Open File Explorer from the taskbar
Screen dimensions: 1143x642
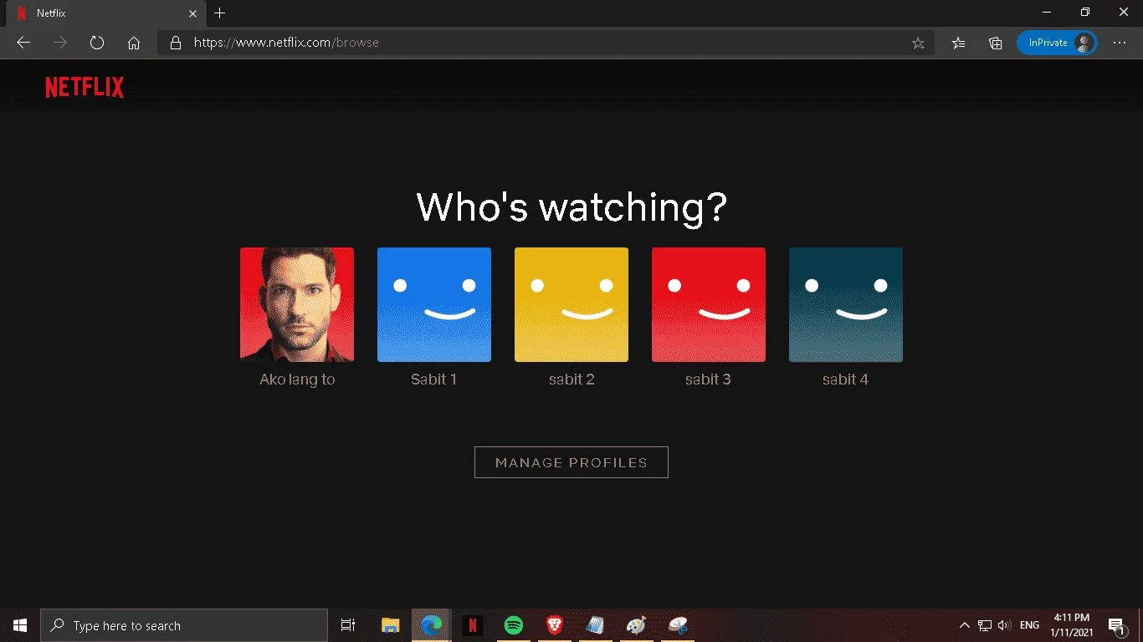click(x=391, y=625)
